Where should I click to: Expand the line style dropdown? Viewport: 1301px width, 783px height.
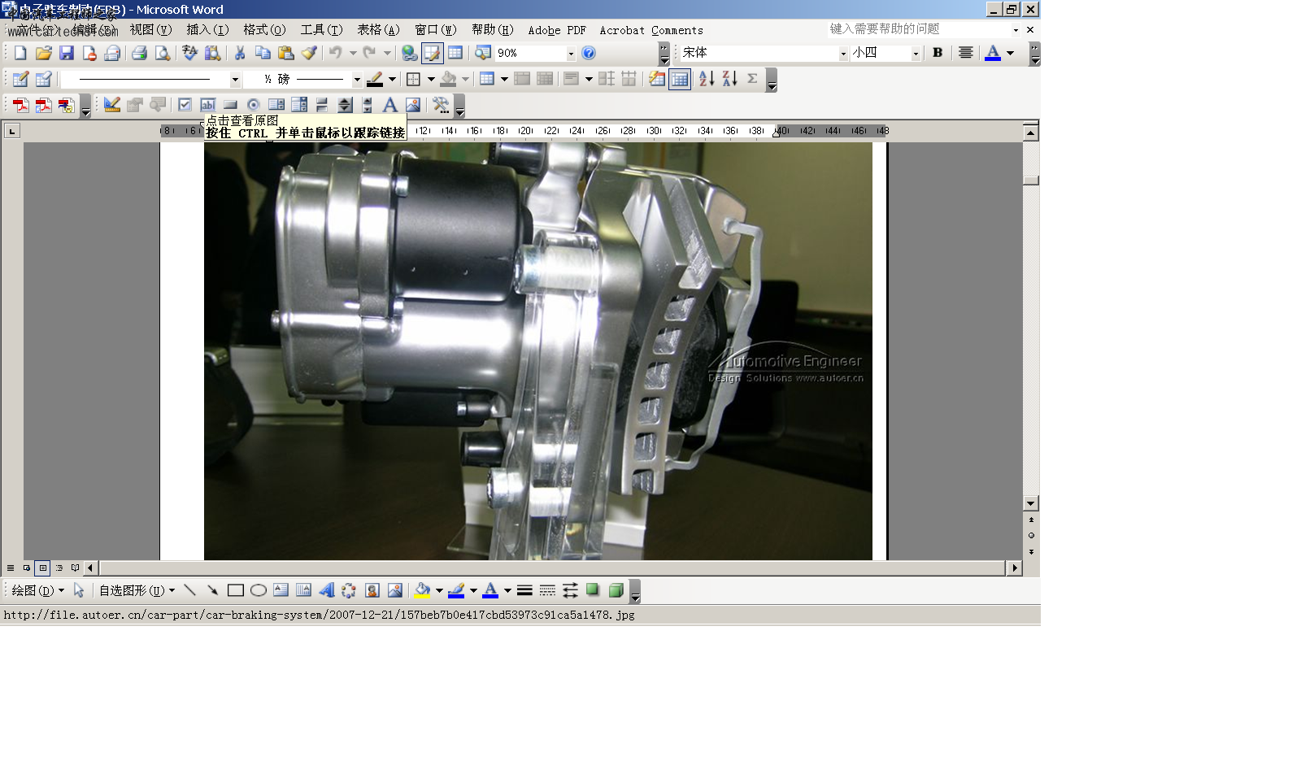click(x=235, y=80)
